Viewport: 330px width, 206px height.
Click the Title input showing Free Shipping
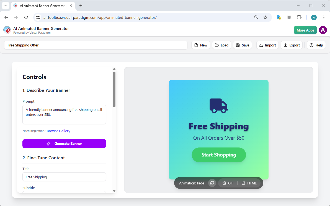pyautogui.click(x=64, y=177)
